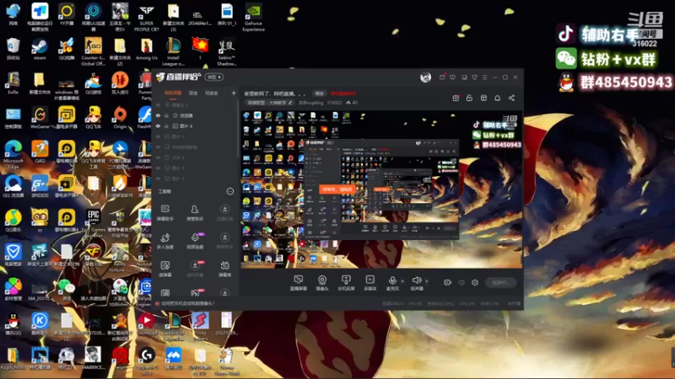Viewport: 675px width, 379px height.
Task: Open Counter-Strike Global Offensive desktop icon
Action: click(93, 51)
